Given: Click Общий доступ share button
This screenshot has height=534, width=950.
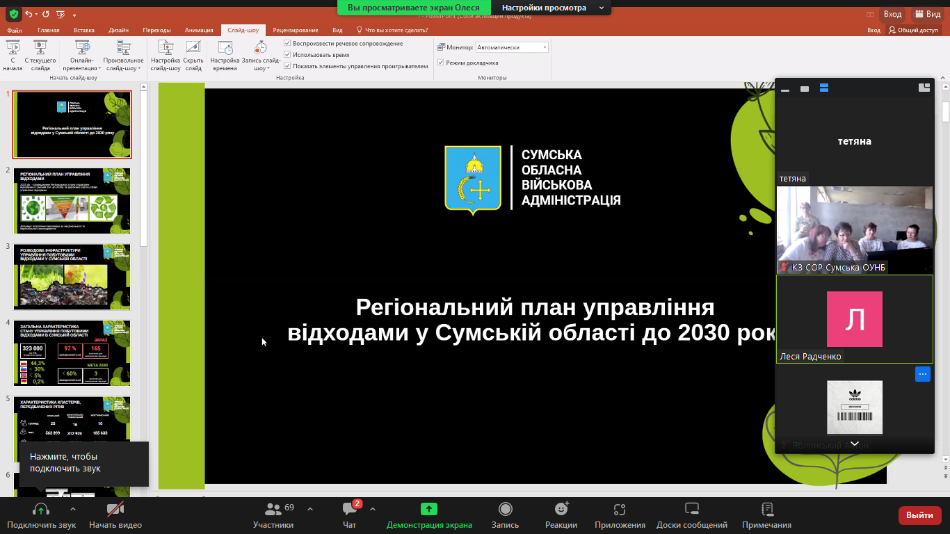Looking at the screenshot, I should tap(913, 30).
